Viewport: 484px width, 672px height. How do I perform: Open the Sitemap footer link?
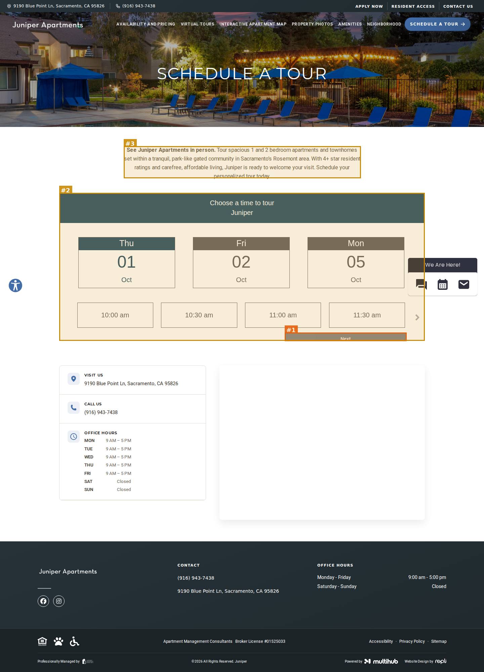tap(439, 641)
